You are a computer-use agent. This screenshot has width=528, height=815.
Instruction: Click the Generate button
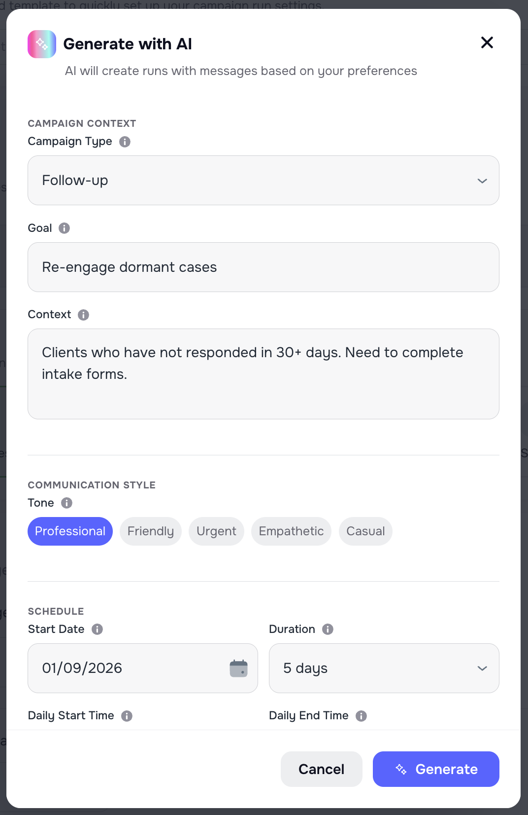pyautogui.click(x=435, y=769)
